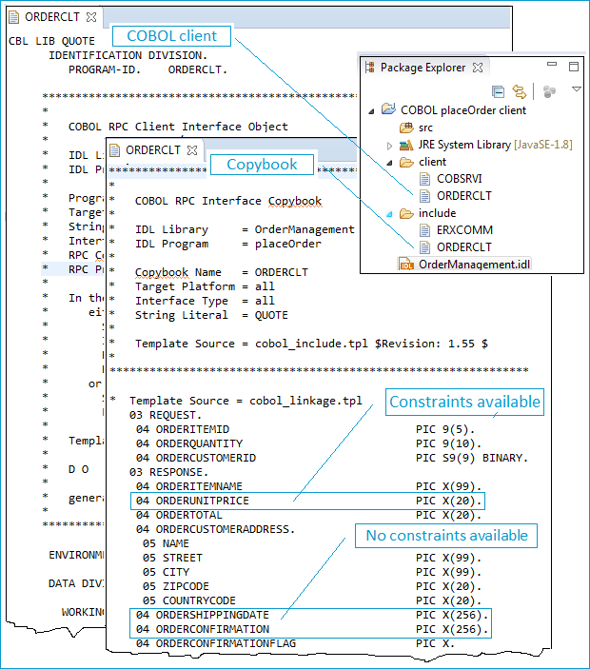Open the COBSRVI file
This screenshot has height=669, width=590.
coord(459,179)
